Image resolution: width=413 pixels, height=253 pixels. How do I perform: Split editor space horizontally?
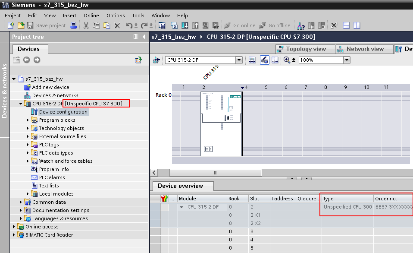click(x=347, y=25)
